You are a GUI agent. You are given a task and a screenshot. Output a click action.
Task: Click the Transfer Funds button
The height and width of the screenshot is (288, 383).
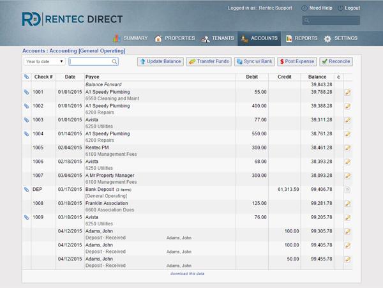[x=209, y=61]
